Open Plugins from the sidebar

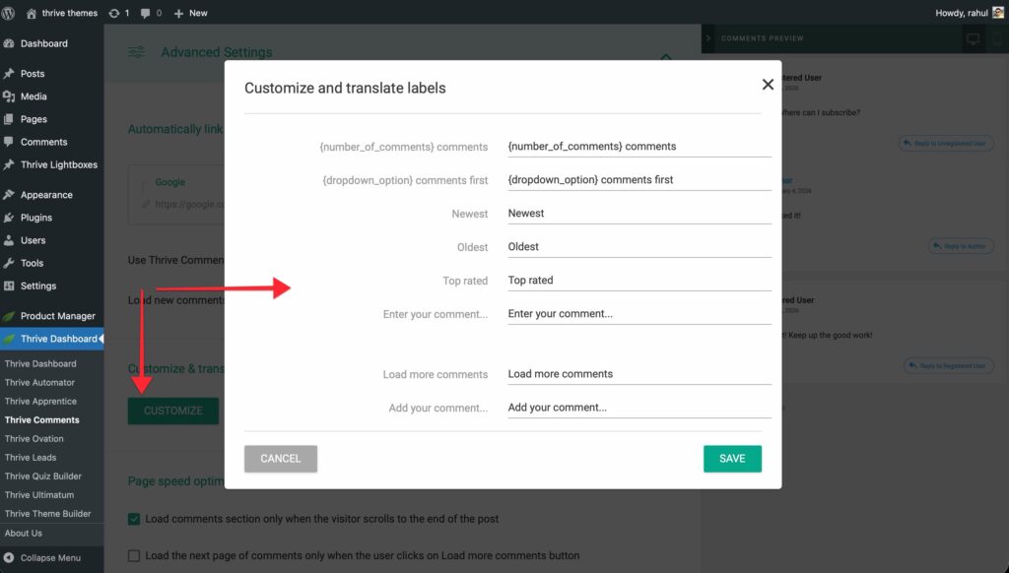pos(35,218)
